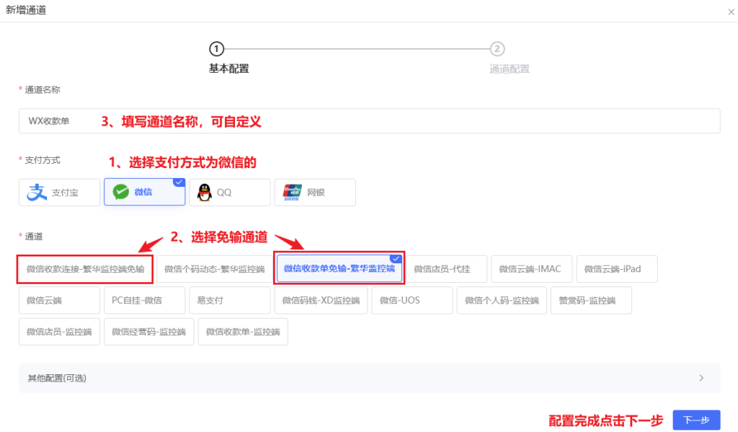Choose channel 微信收款单免输-繁华监控端
The width and height of the screenshot is (738, 432).
point(339,269)
